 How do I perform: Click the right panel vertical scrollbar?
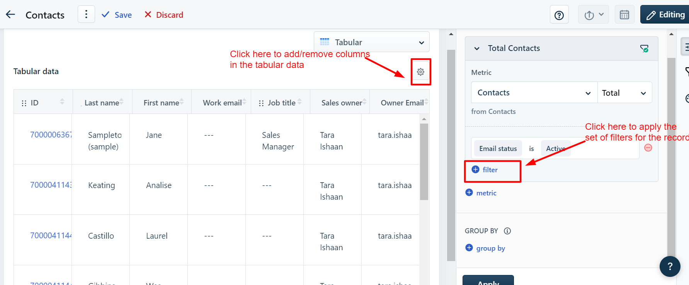pyautogui.click(x=671, y=158)
